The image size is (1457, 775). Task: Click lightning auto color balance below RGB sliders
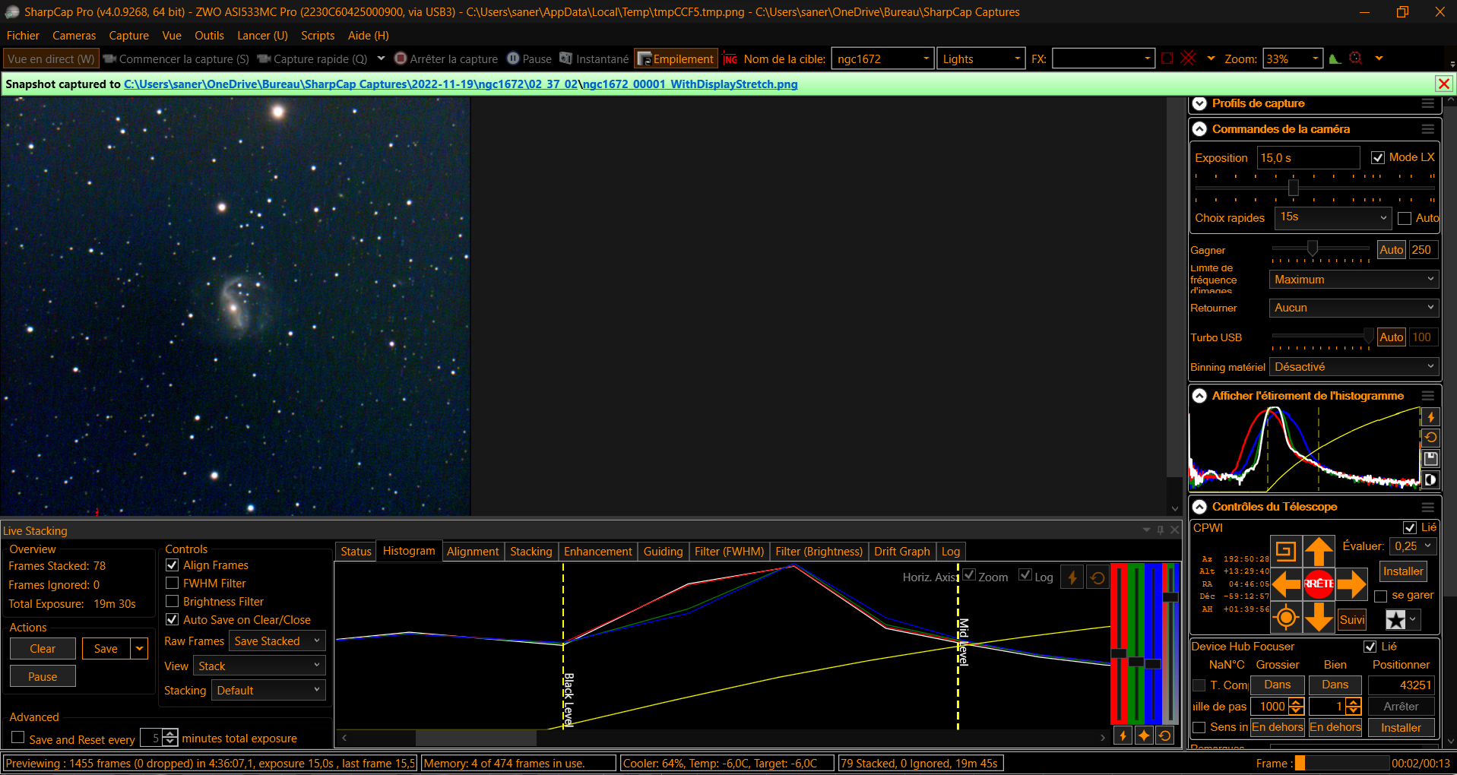coord(1123,735)
